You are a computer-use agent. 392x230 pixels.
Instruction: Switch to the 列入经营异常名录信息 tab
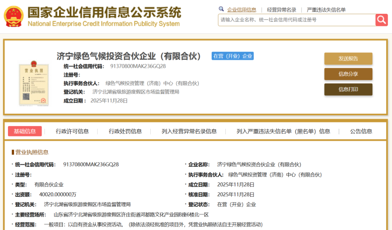point(189,132)
